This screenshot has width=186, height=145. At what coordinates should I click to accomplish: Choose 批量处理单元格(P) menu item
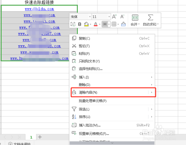[x=112, y=101]
